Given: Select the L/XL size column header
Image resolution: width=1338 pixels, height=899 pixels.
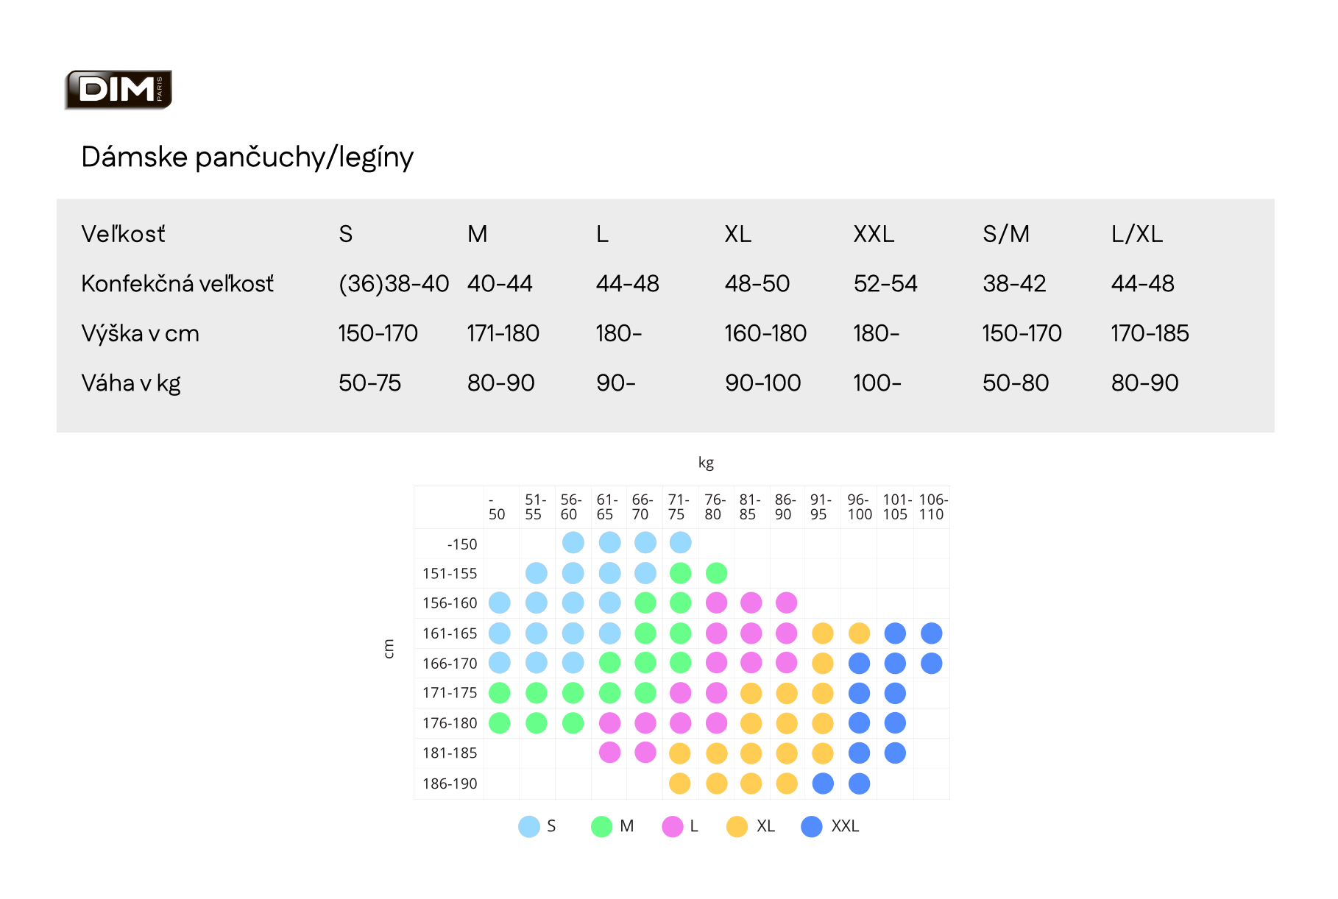Looking at the screenshot, I should pyautogui.click(x=1136, y=234).
